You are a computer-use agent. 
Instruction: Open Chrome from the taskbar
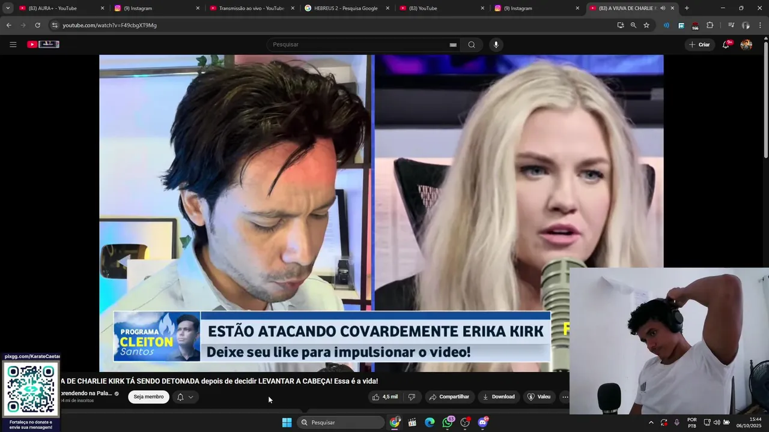(395, 422)
